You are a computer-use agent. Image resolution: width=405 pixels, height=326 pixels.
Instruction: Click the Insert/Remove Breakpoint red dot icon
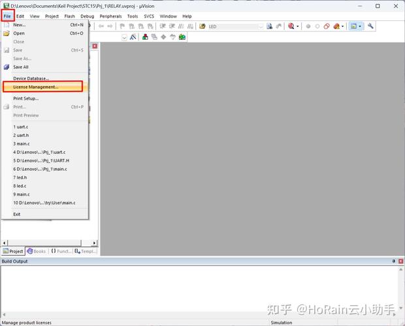(x=308, y=26)
